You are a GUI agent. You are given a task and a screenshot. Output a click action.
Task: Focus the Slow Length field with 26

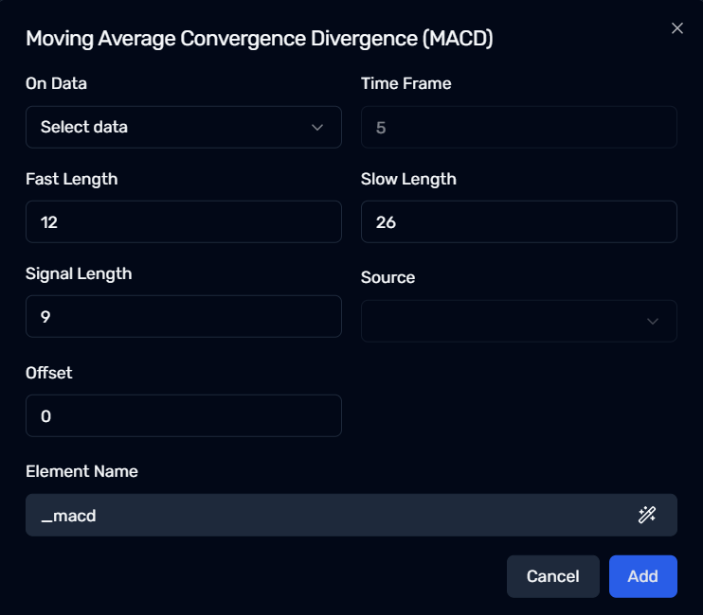tap(519, 222)
